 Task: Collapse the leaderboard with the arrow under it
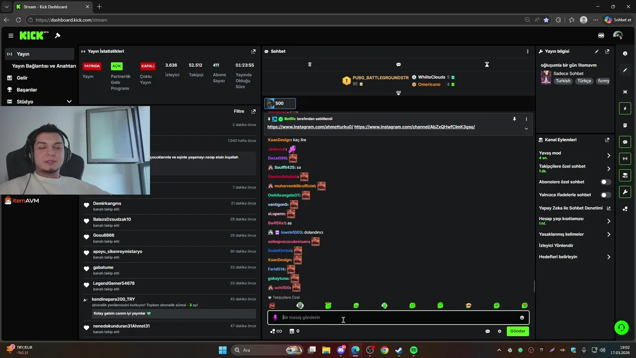pyautogui.click(x=398, y=93)
